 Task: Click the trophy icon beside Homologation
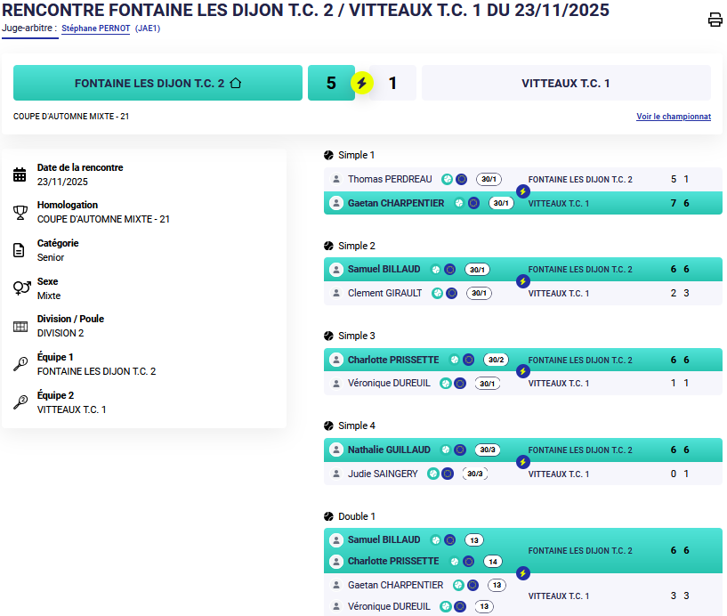pos(20,212)
